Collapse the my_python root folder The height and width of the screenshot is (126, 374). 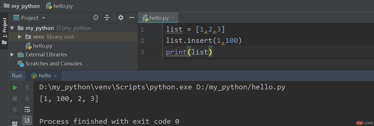point(12,28)
